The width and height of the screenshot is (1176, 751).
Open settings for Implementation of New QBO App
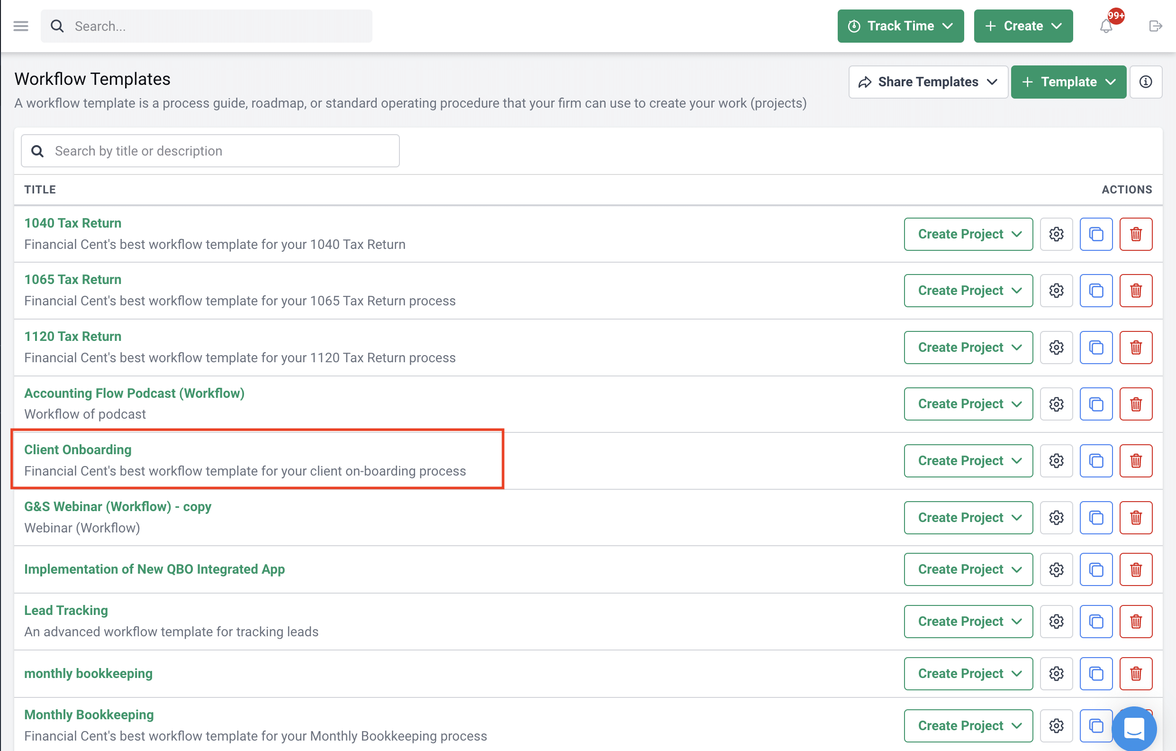1056,569
